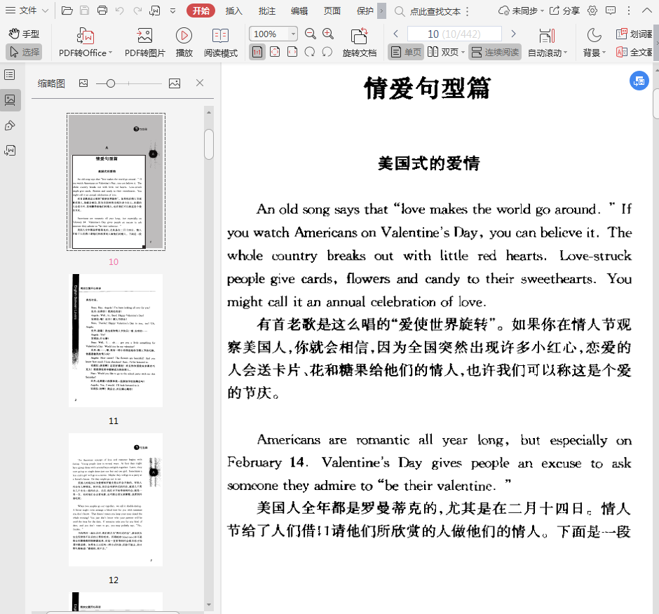Select page 10 thumbnail
The height and width of the screenshot is (614, 659).
click(116, 182)
